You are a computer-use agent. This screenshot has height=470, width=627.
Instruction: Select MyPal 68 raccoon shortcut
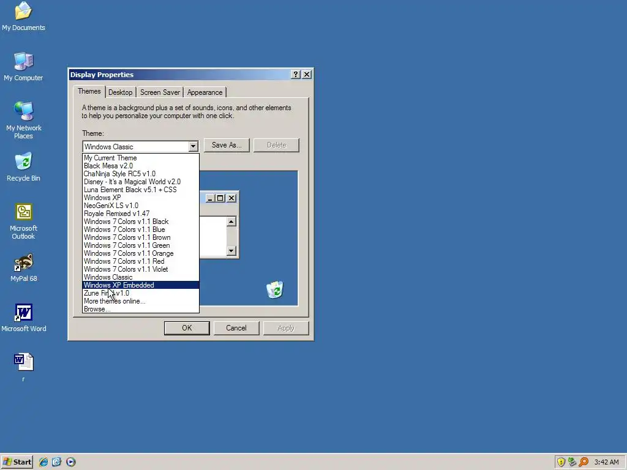(23, 267)
